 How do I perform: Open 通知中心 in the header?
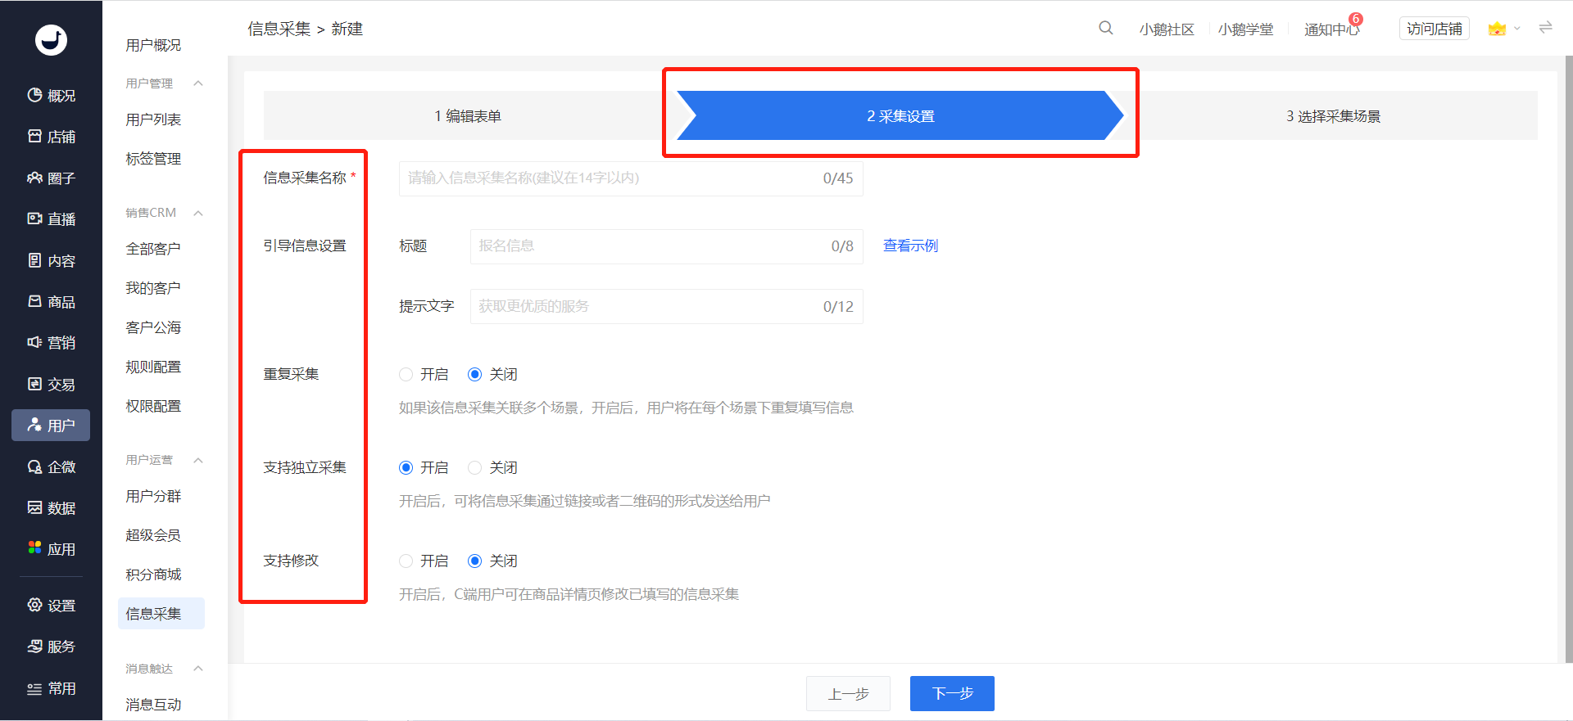click(1331, 29)
